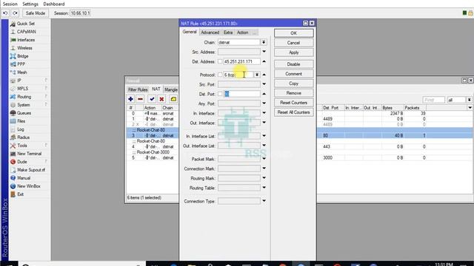Image resolution: width=474 pixels, height=266 pixels.
Task: Open Log sidebar item
Action: [21, 129]
